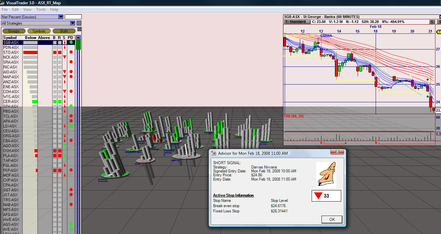Click OK in the Advisor dialog
Image resolution: width=441 pixels, height=234 pixels.
click(x=332, y=219)
